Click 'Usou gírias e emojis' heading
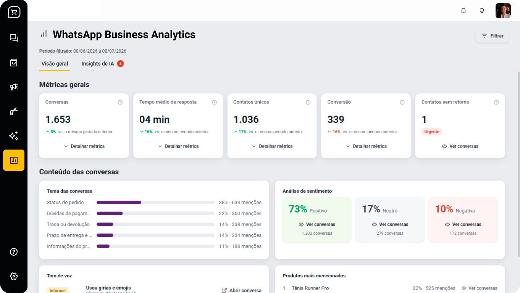Screen dimensions: 520x293 click(108, 288)
